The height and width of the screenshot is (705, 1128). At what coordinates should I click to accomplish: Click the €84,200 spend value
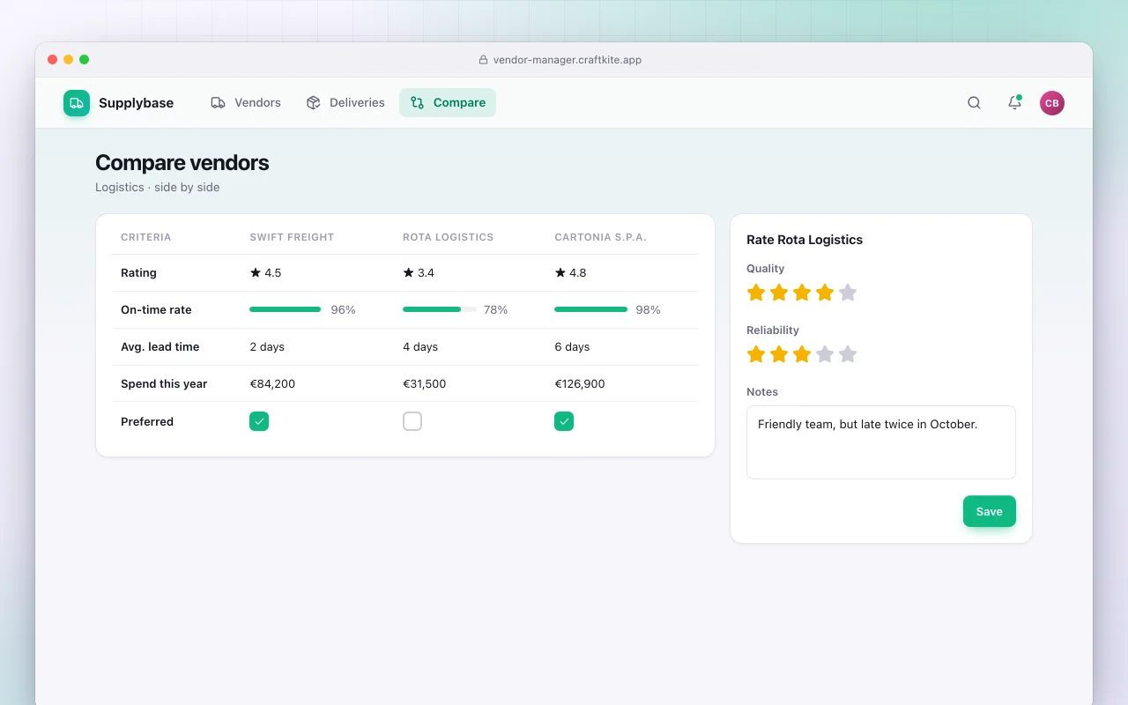click(x=272, y=384)
